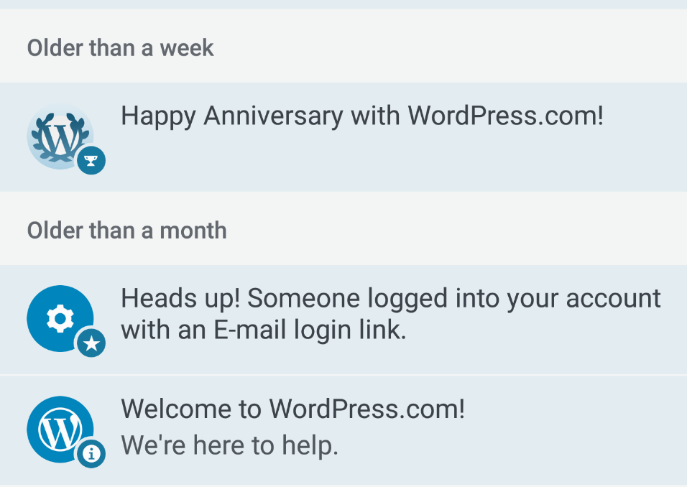Select the star badge on the login notification
The image size is (687, 487).
tap(91, 343)
